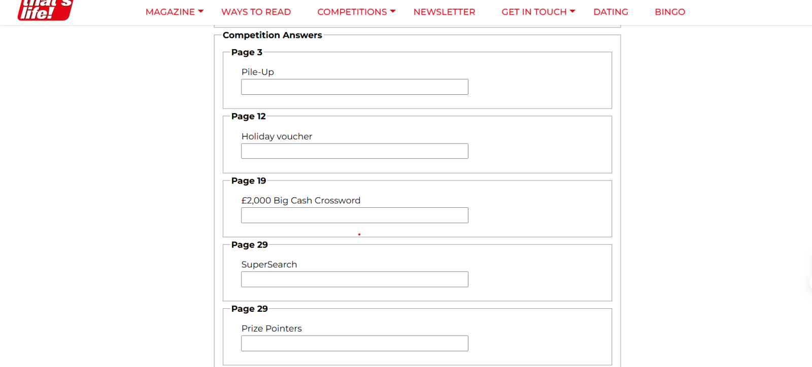
Task: Click GET IN TOUCH in the navigation
Action: (534, 12)
